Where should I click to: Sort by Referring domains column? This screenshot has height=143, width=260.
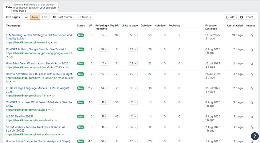102,27
